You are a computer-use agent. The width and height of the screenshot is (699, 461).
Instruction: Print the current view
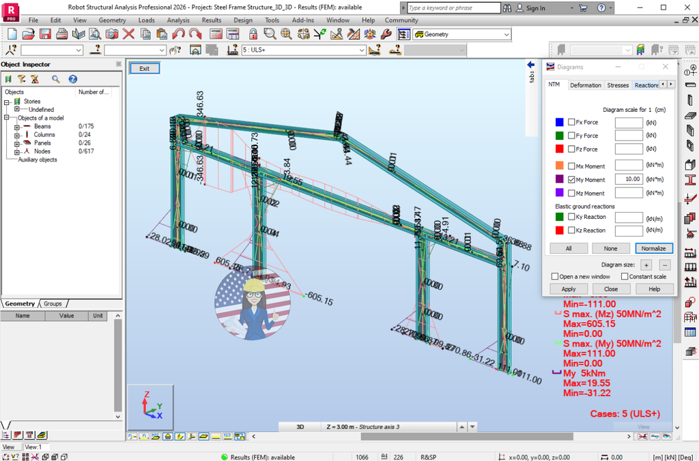pyautogui.click(x=61, y=34)
